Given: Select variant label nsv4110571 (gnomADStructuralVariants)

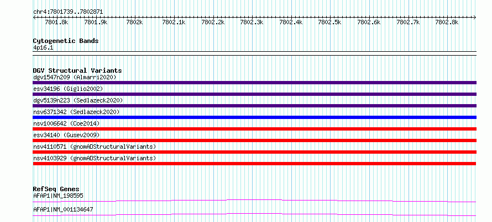Looking at the screenshot, I should click(x=95, y=147).
